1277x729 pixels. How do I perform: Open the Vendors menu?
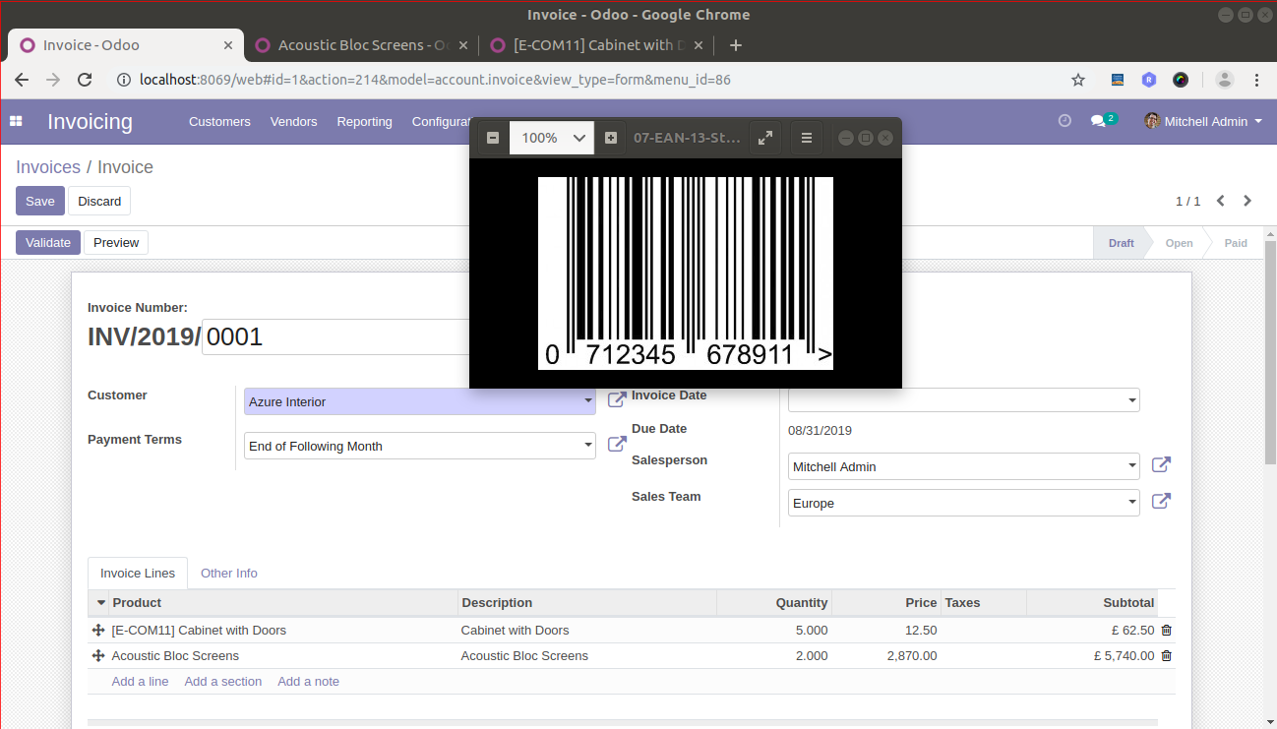(293, 122)
